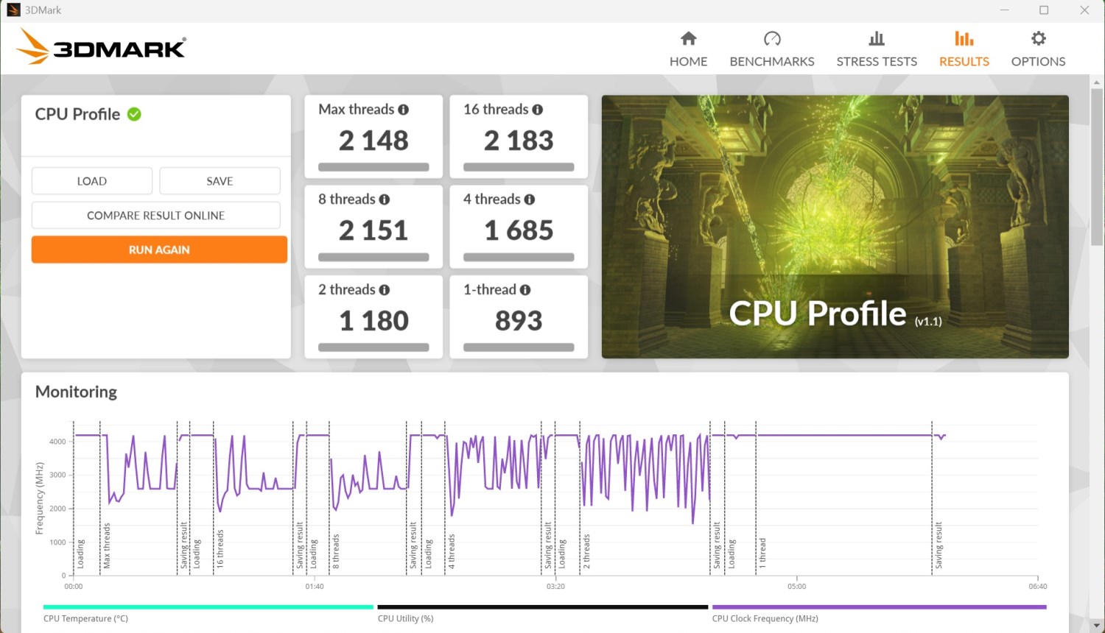
Task: Open the Options gear icon
Action: pyautogui.click(x=1039, y=38)
